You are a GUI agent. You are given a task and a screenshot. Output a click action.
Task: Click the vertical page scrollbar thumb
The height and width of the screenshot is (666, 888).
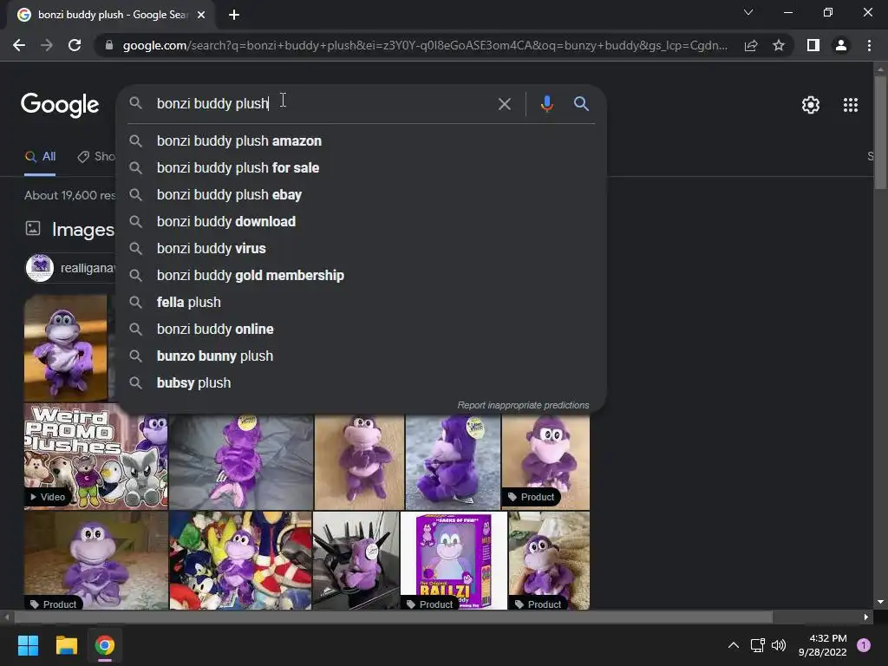click(880, 133)
